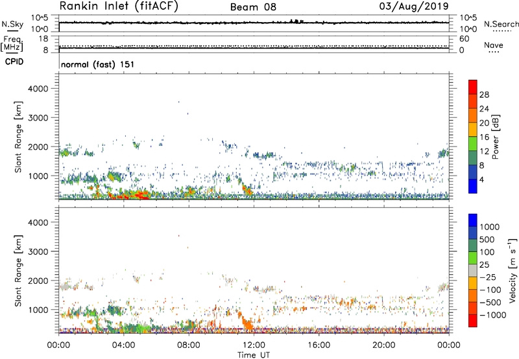Pick the light green 12–16 dB power segment
The height and width of the screenshot is (359, 519).
pos(473,144)
